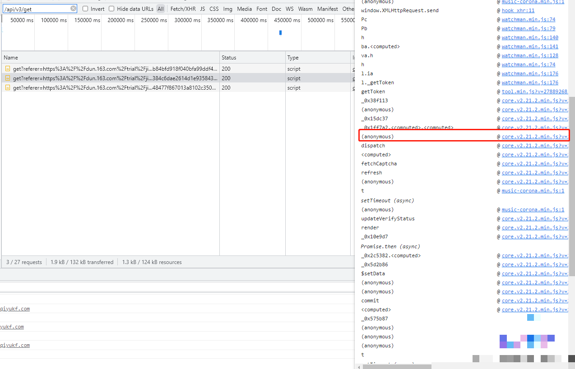The width and height of the screenshot is (575, 369).
Task: Open the watchman.min.js:79 link for Pb
Action: (529, 28)
